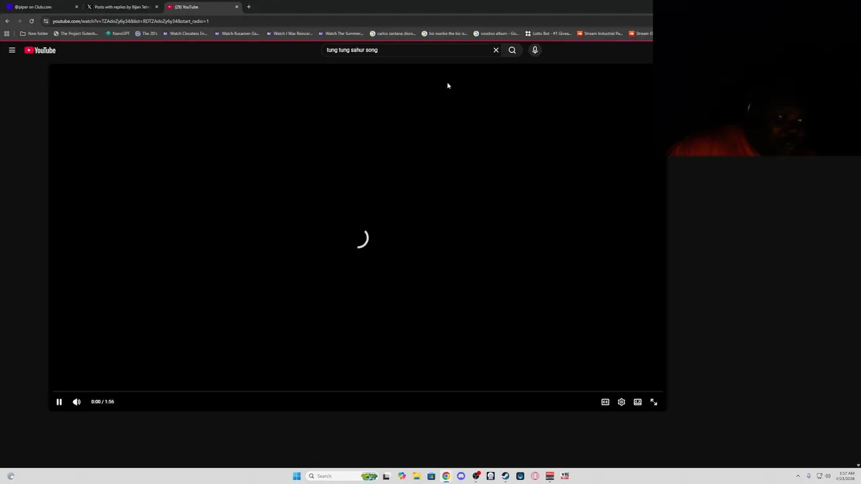Open 'Watch The Summer...' bookmark
The height and width of the screenshot is (484, 861).
point(341,34)
